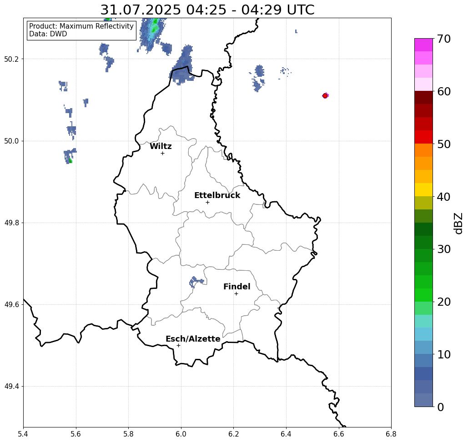Click the latitude label 49.8
The height and width of the screenshot is (442, 468).
coord(11,223)
